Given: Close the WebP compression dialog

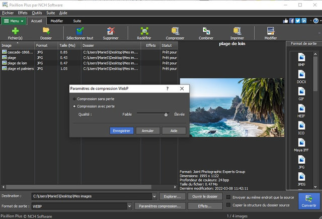Looking at the screenshot, I should tap(182, 88).
